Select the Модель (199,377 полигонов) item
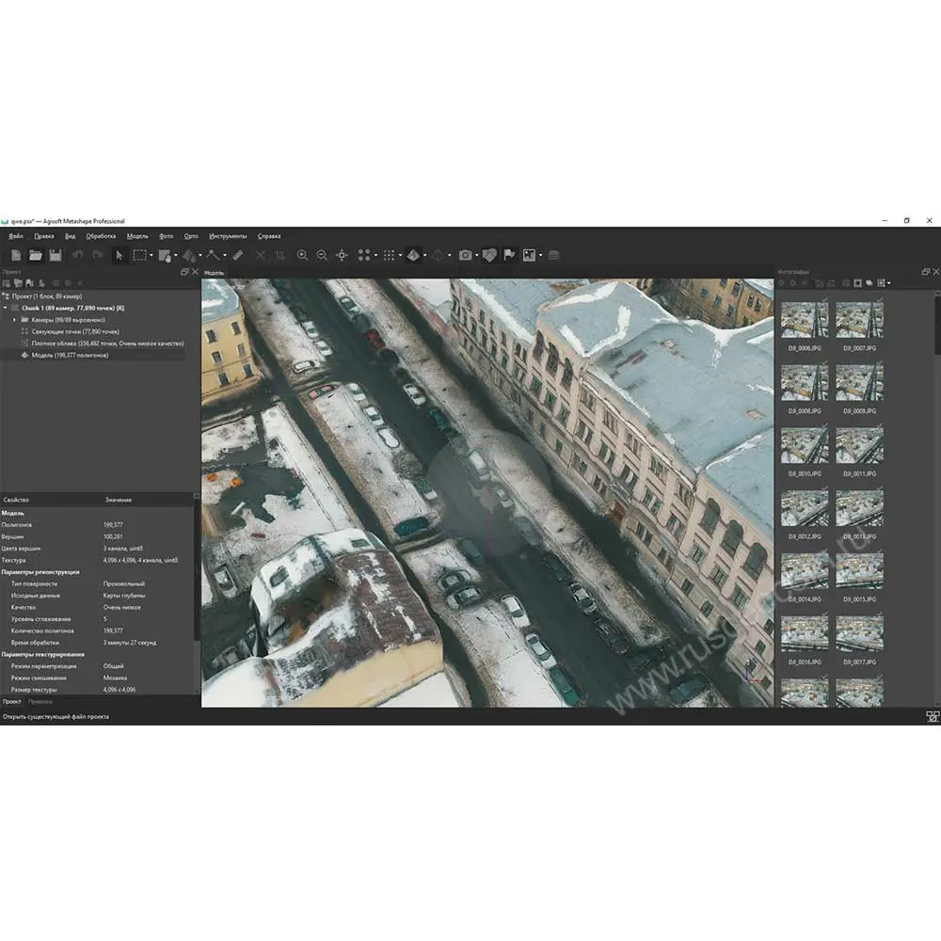 point(69,356)
